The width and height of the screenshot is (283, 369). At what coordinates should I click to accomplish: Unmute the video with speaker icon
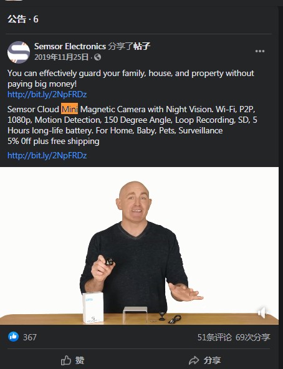(x=262, y=312)
